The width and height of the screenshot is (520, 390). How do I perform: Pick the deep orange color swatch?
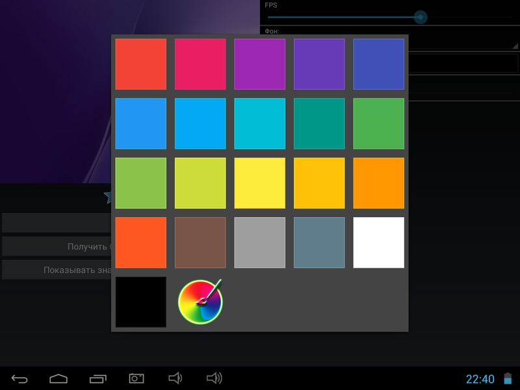(x=141, y=242)
